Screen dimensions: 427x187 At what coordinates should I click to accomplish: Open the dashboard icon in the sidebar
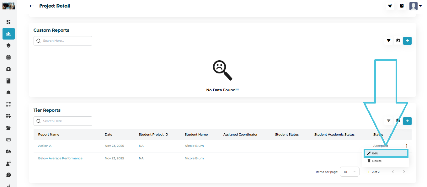tap(8, 22)
